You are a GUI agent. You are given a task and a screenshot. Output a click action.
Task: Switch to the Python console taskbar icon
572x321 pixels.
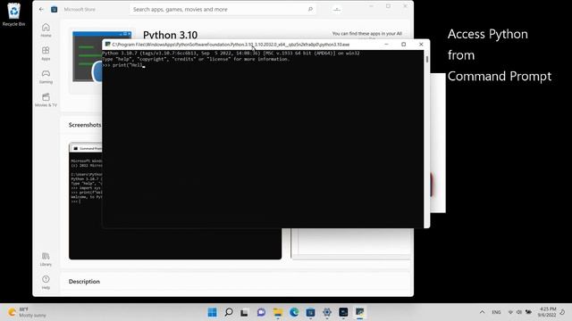click(359, 312)
